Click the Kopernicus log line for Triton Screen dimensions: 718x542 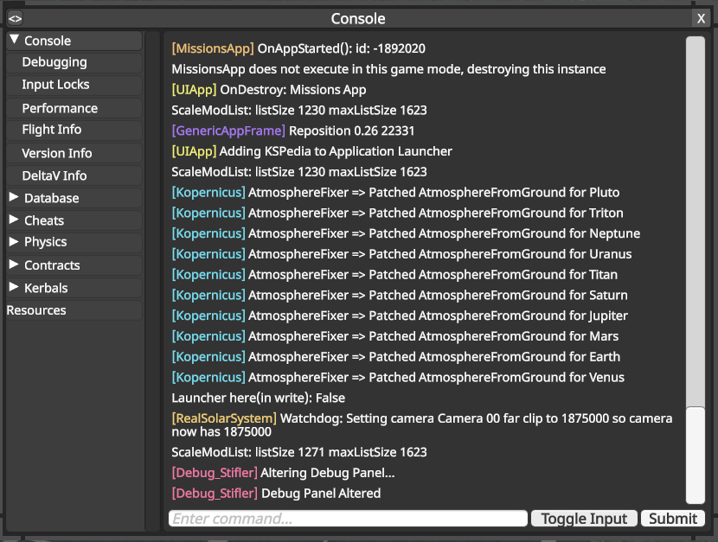click(x=397, y=214)
